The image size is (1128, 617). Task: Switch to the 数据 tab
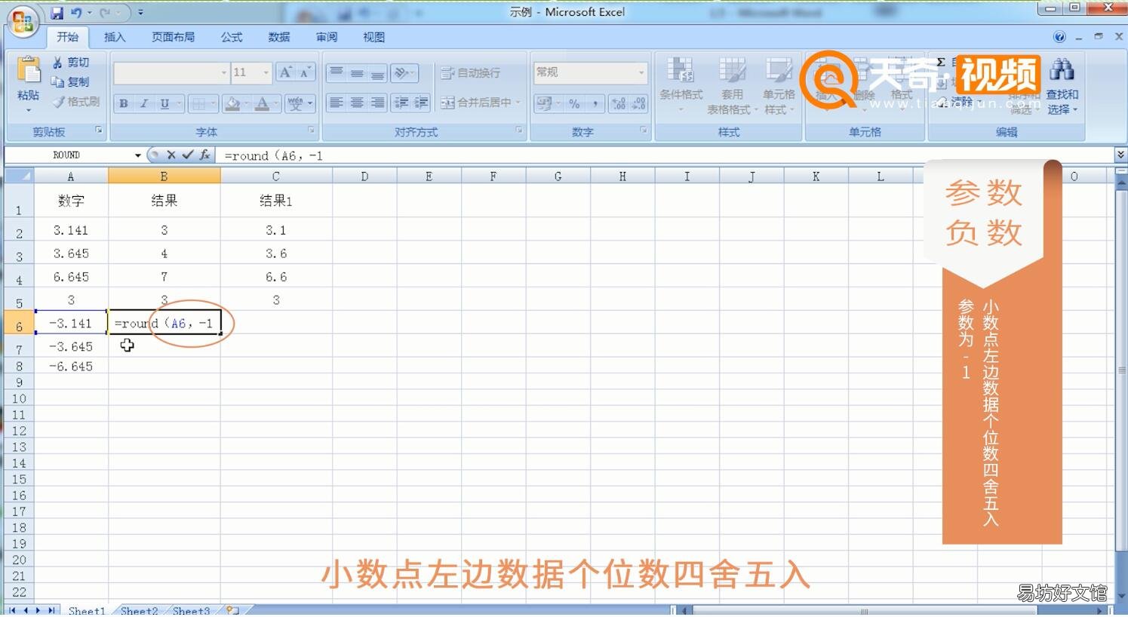[x=279, y=37]
